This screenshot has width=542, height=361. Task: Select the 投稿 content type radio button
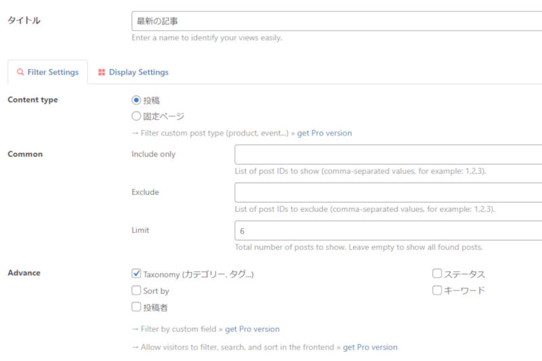(x=136, y=100)
